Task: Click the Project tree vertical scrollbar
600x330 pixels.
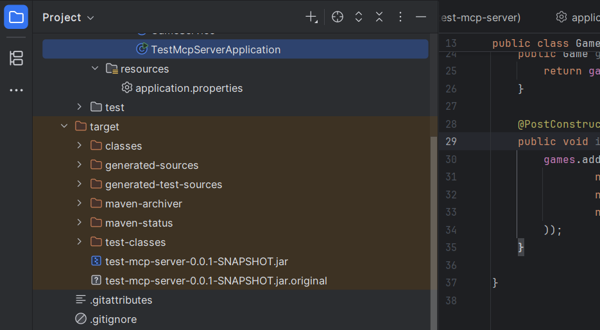Action: coord(434,233)
